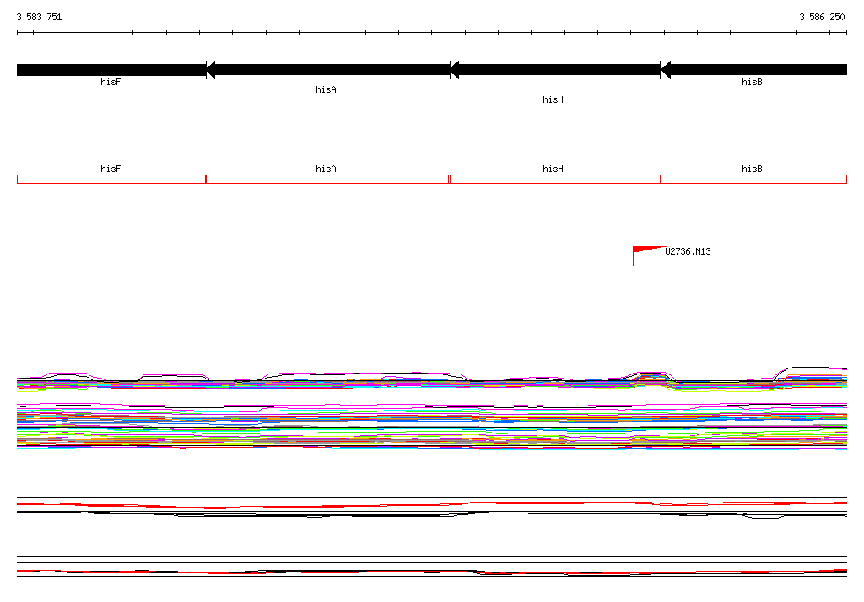Click the hisH black gene arrow
The image size is (864, 602).
click(x=555, y=70)
